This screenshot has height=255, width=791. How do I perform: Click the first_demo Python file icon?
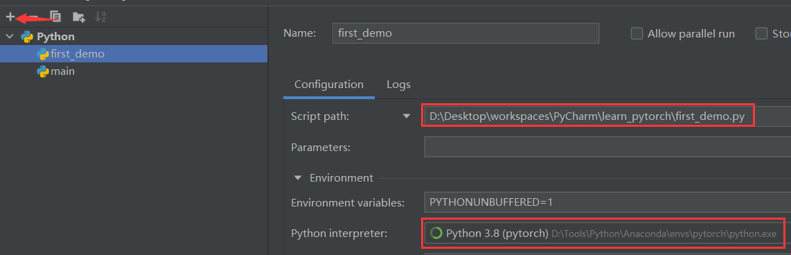point(43,53)
